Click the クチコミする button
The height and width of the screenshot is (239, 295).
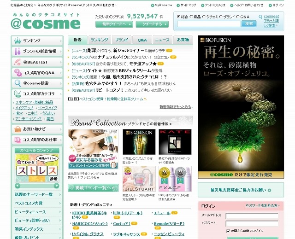[152, 24]
